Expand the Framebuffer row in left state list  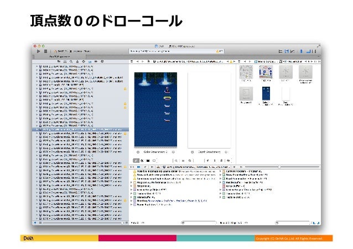(131, 197)
